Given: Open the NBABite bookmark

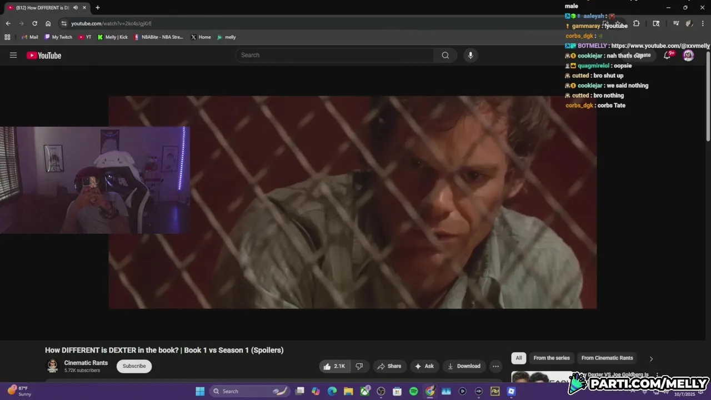Looking at the screenshot, I should pos(158,37).
